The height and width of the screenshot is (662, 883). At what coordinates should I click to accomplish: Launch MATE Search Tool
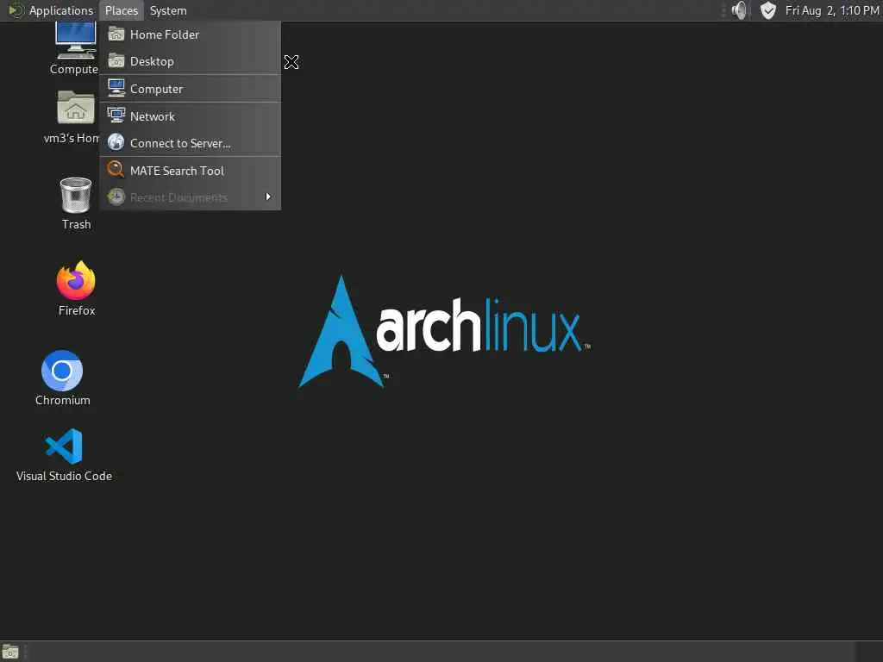[190, 171]
